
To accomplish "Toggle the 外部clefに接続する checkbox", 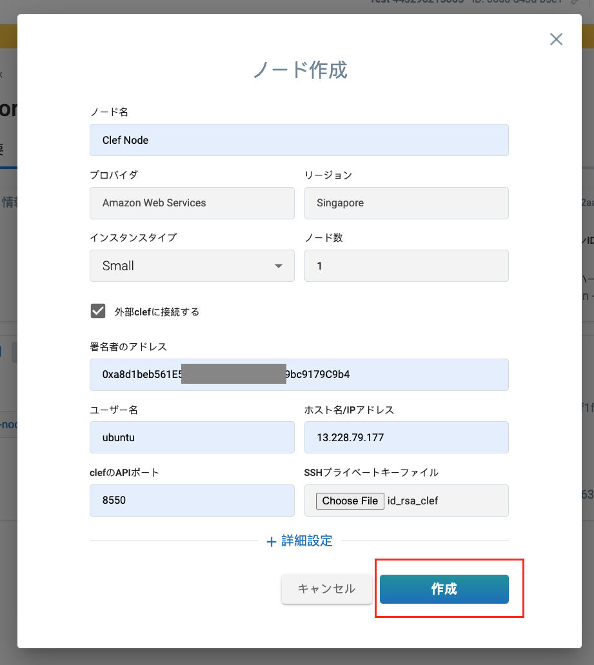I will (98, 311).
